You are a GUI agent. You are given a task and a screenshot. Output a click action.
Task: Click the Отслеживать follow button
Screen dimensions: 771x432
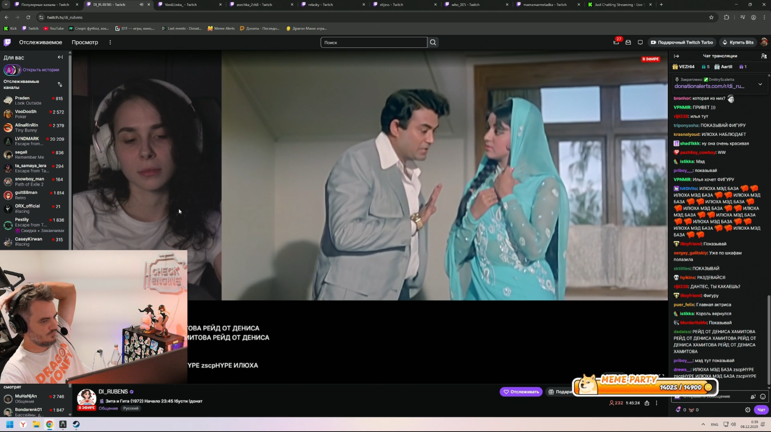point(521,391)
